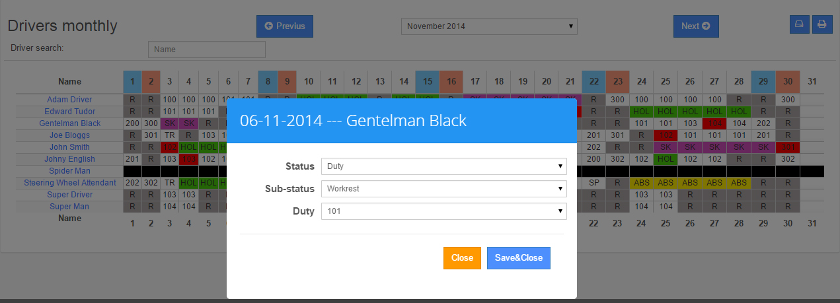The image size is (840, 303).
Task: Select the Joe Bloggs name link
Action: point(69,135)
